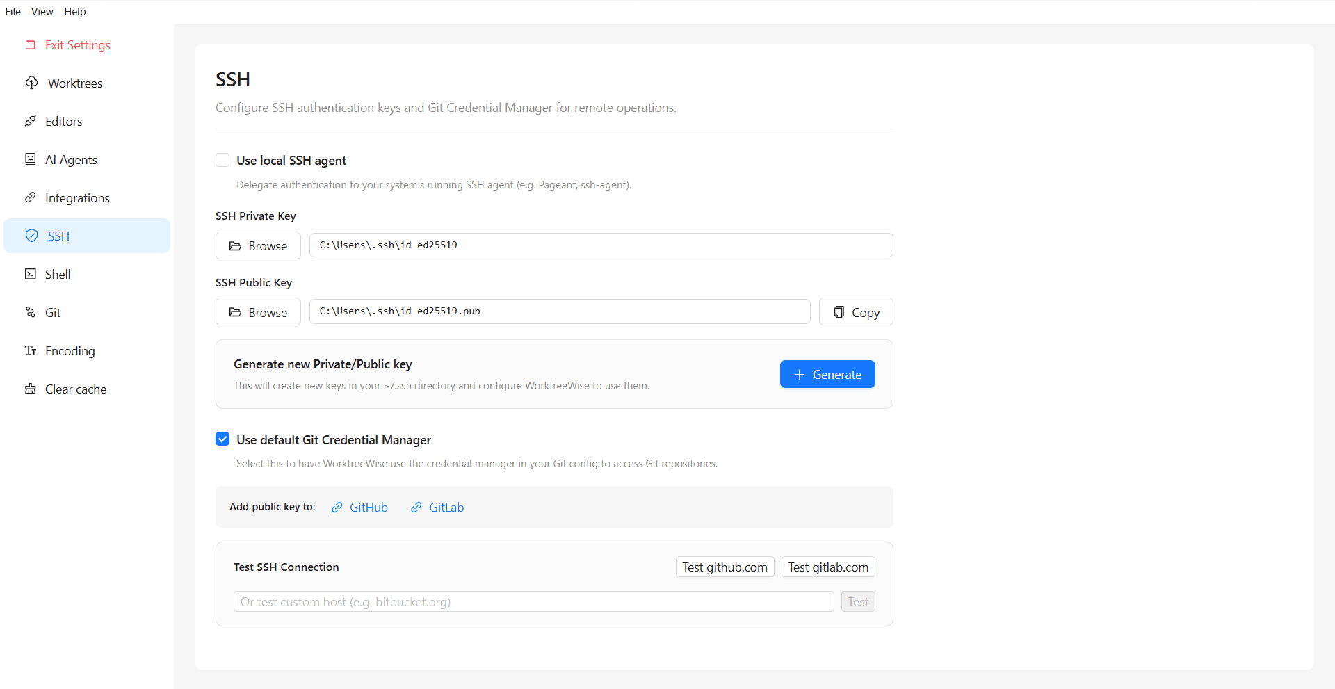Focus the custom host test input field
Image resolution: width=1335 pixels, height=689 pixels.
(x=534, y=601)
